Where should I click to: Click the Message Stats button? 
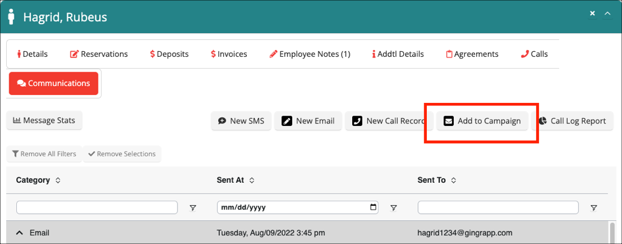[44, 120]
